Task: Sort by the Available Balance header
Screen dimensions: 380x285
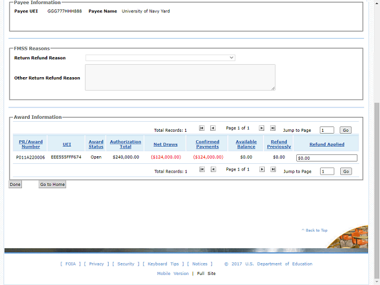Action: (246, 144)
